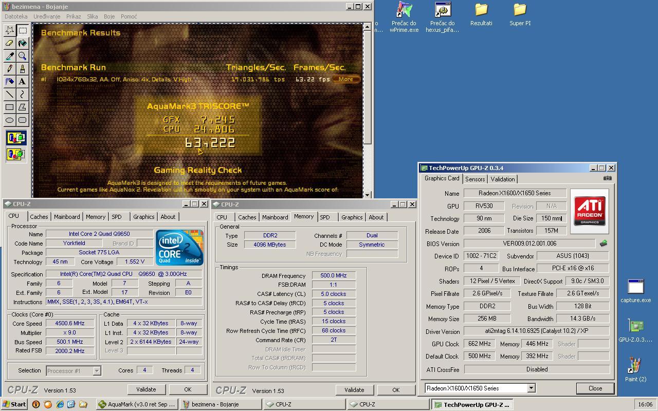Select the capture.exe desktop icon

tap(636, 291)
